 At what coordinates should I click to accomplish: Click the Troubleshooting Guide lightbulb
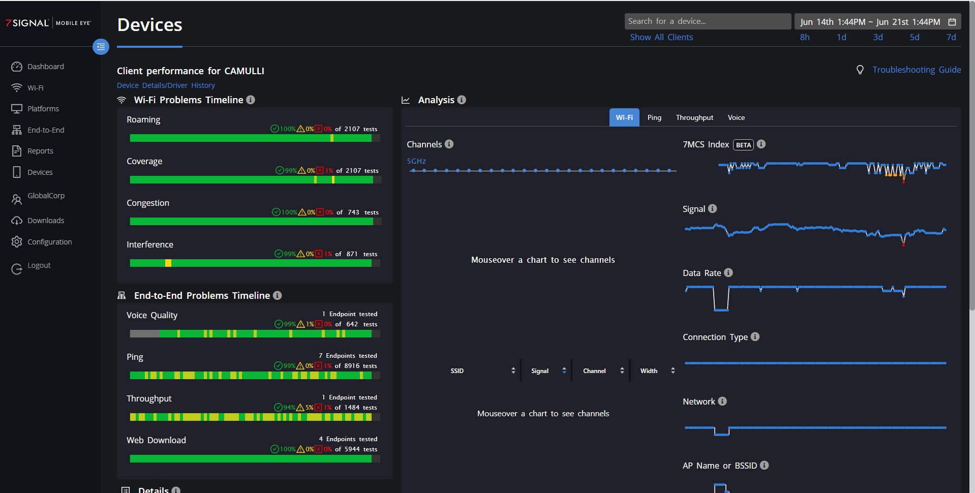860,70
